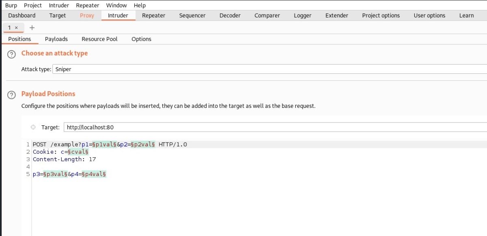Open the Intruder menu in the menu bar

[x=58, y=5]
